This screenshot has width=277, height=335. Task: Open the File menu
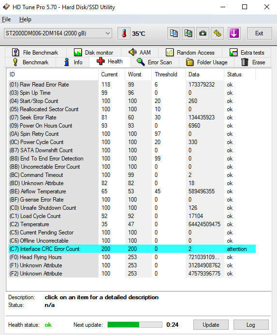coord(6,19)
